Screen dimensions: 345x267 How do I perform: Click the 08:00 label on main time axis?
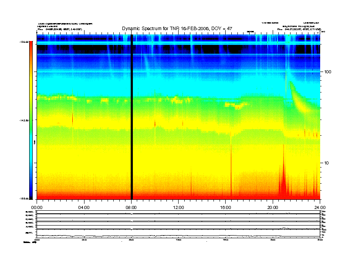point(131,208)
